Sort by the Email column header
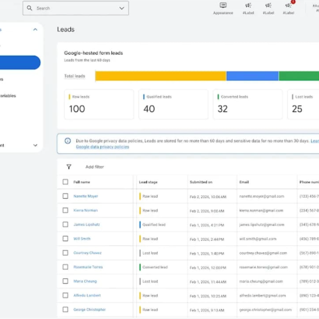The height and width of the screenshot is (319, 319). (244, 182)
